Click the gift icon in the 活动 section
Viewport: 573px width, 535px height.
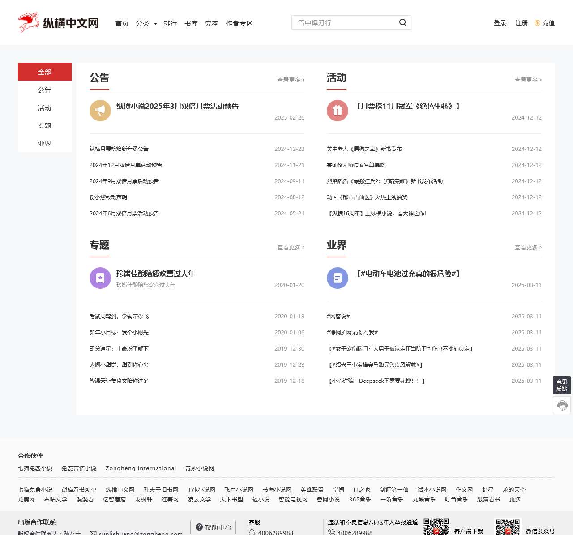tap(337, 110)
